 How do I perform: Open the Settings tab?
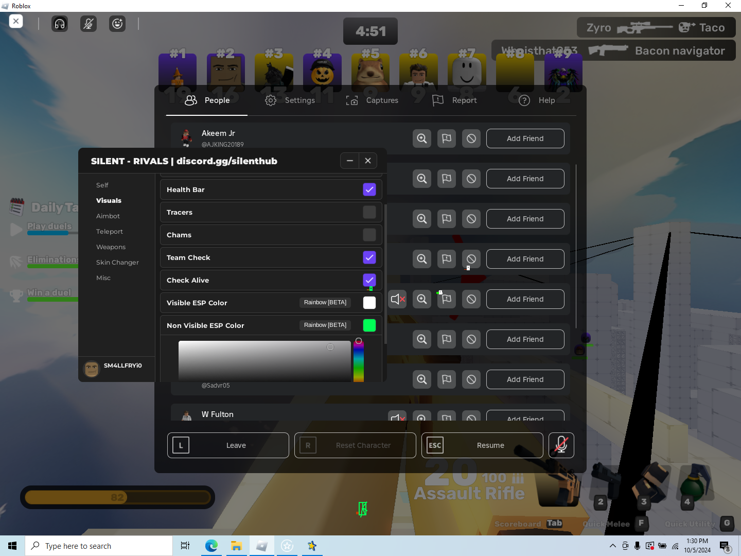pyautogui.click(x=290, y=100)
